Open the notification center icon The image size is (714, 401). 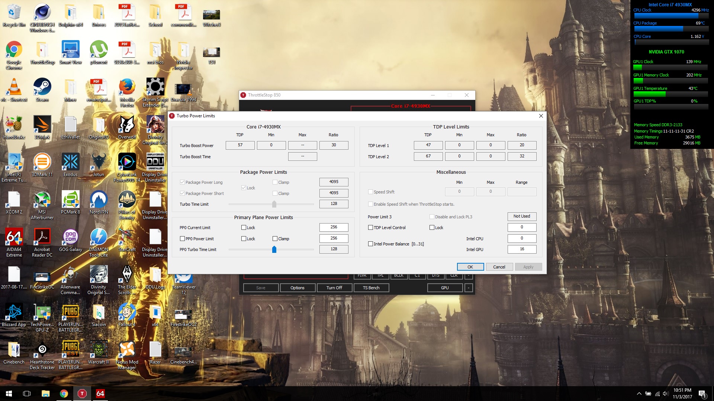pyautogui.click(x=702, y=394)
